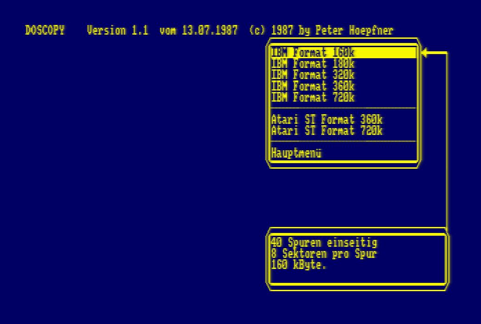Viewport: 481px width, 324px height.
Task: Select Atari ST Format 360k
Action: click(327, 120)
